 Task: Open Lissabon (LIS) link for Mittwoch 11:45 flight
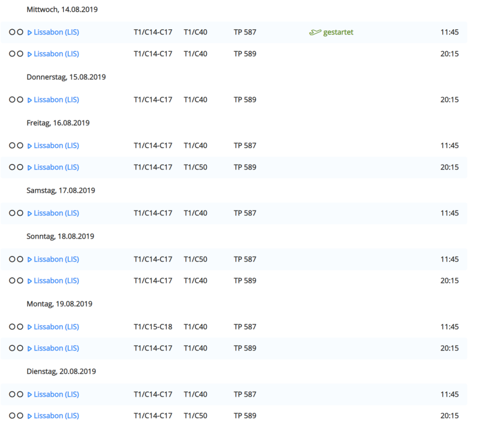coord(56,32)
